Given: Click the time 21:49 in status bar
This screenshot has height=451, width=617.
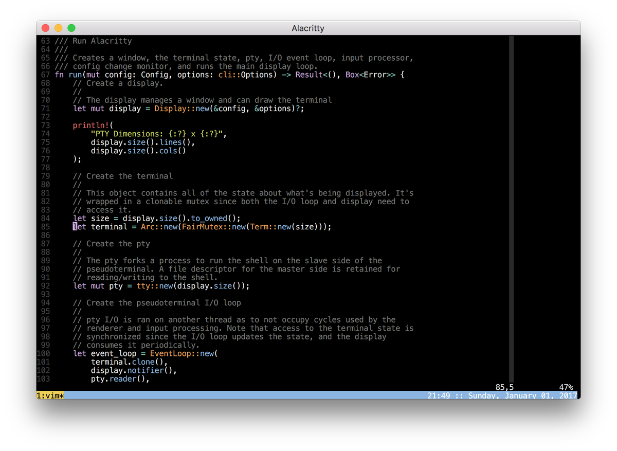Looking at the screenshot, I should [x=439, y=395].
